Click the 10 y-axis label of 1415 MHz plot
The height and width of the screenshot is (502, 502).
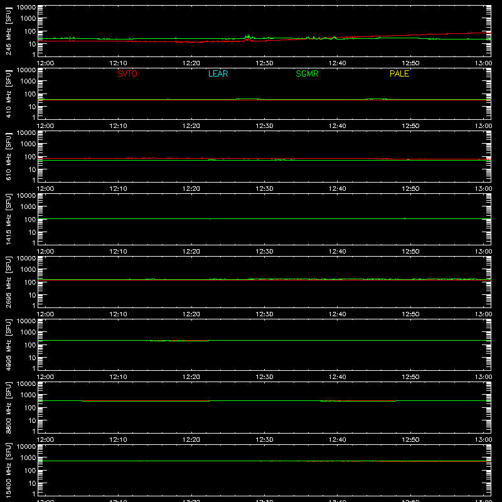(x=32, y=232)
